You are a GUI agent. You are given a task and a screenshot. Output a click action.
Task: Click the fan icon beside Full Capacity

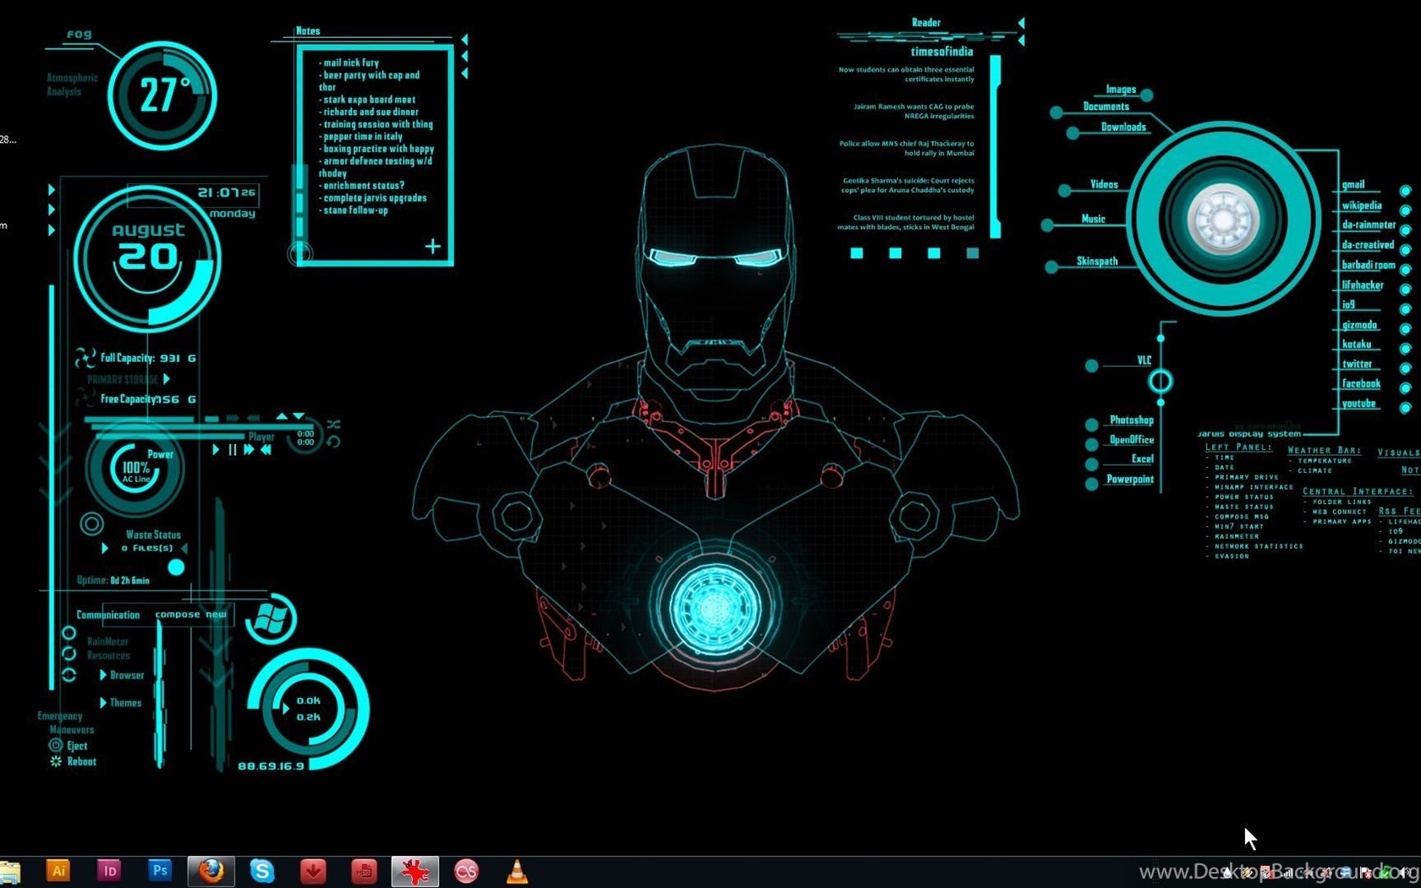[x=85, y=358]
